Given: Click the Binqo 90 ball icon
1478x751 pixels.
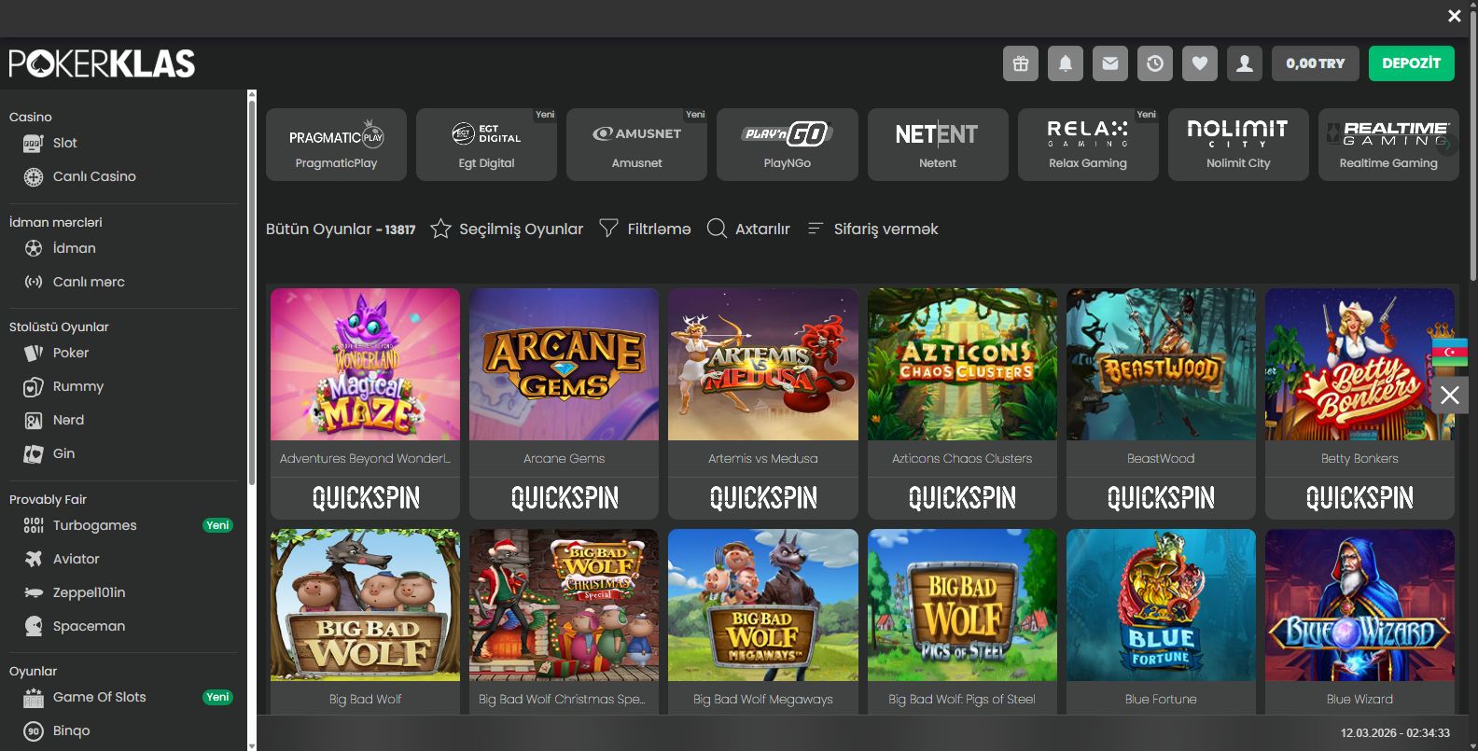Looking at the screenshot, I should [34, 731].
